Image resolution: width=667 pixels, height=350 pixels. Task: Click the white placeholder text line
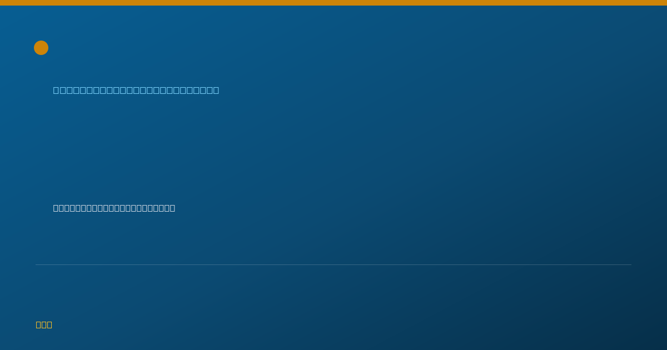[x=114, y=208]
